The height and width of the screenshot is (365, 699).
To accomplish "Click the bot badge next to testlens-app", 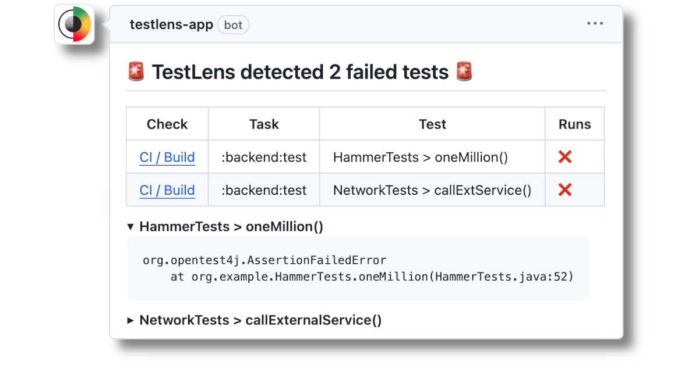I will tap(232, 24).
